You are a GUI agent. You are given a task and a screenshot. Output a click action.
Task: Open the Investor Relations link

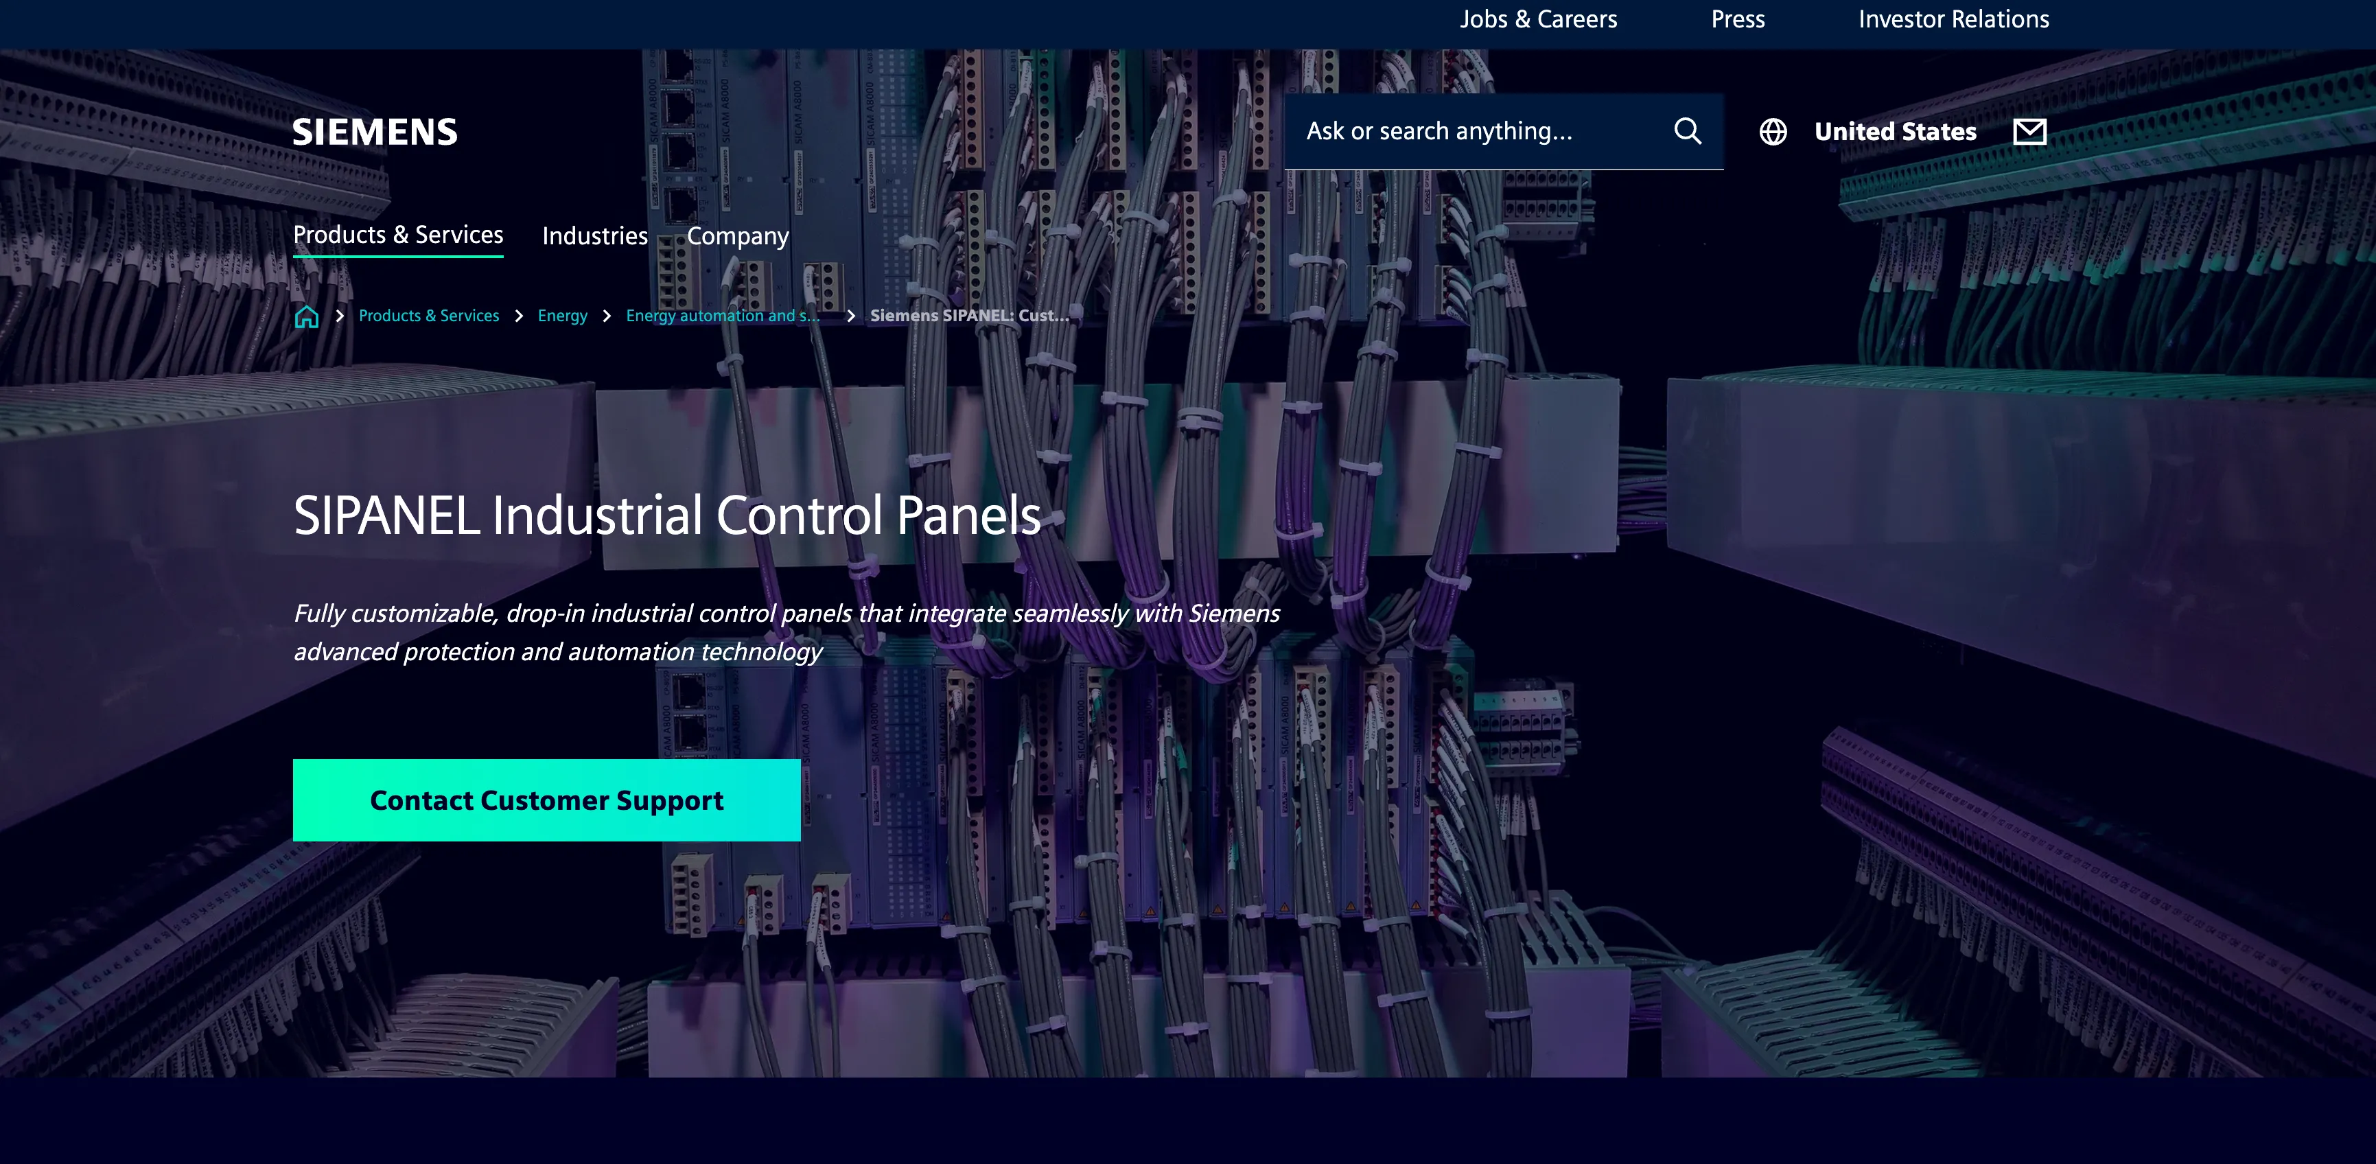pyautogui.click(x=1953, y=19)
